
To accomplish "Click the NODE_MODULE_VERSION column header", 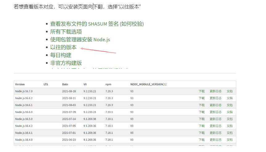I will (x=146, y=84).
